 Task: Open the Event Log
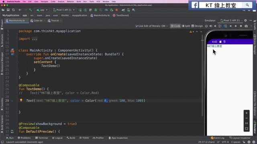tap(217, 138)
